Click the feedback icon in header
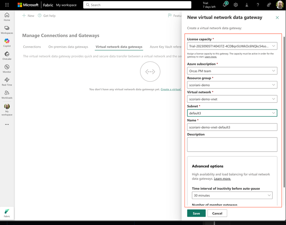Viewport: 286px width, 225px height. [x=269, y=5]
